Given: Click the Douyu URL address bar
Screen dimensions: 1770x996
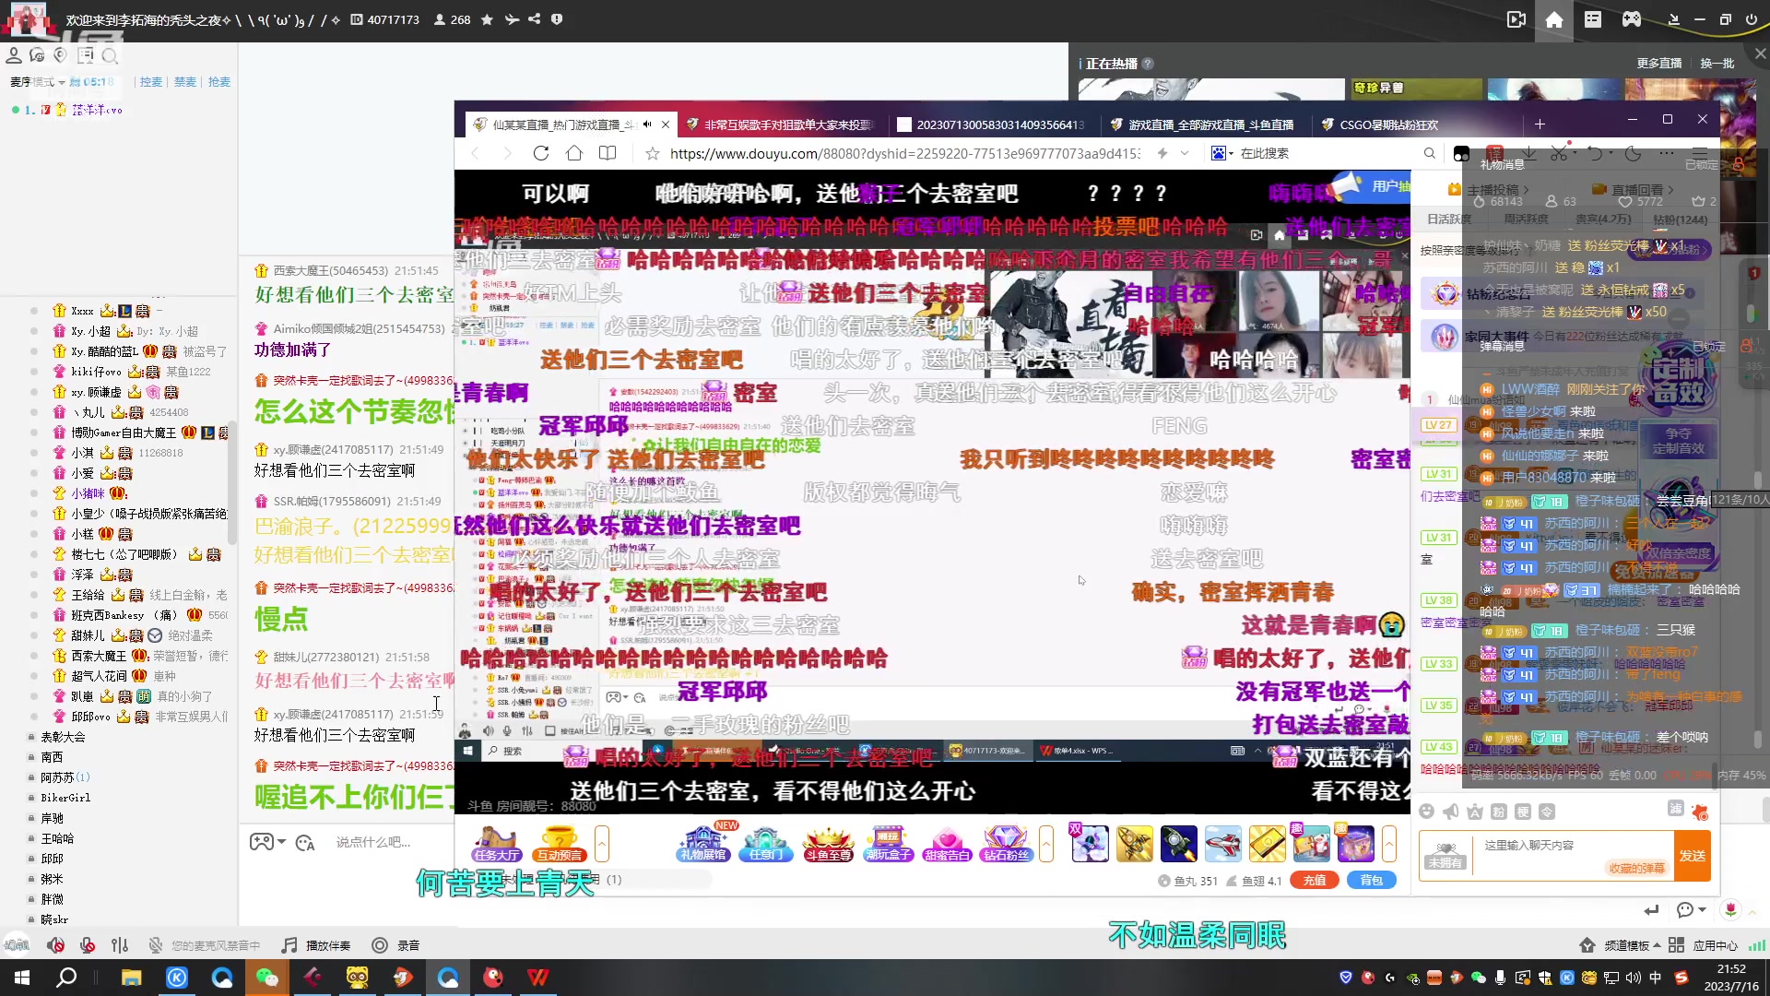Looking at the screenshot, I should [x=904, y=153].
